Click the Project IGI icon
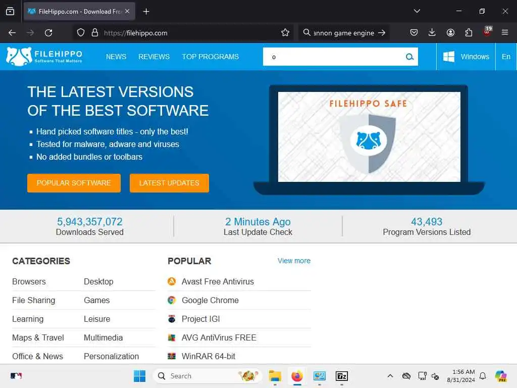The image size is (517, 388). 172,319
